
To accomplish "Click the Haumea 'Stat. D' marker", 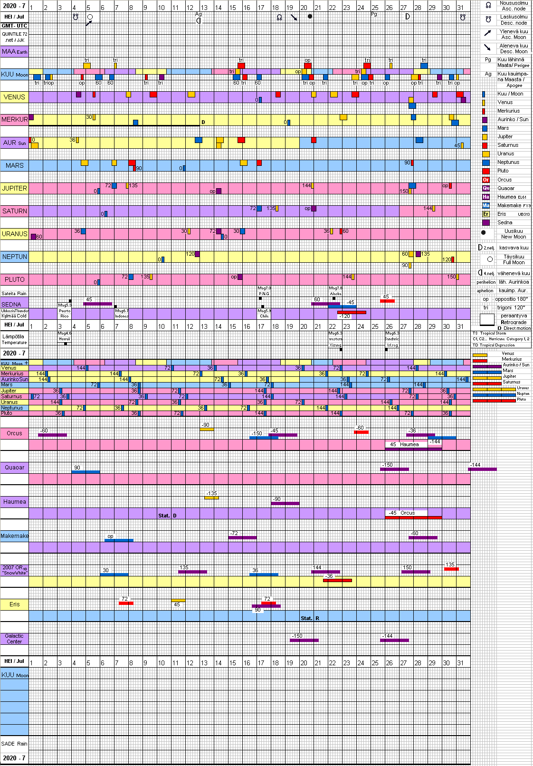I will (x=167, y=516).
